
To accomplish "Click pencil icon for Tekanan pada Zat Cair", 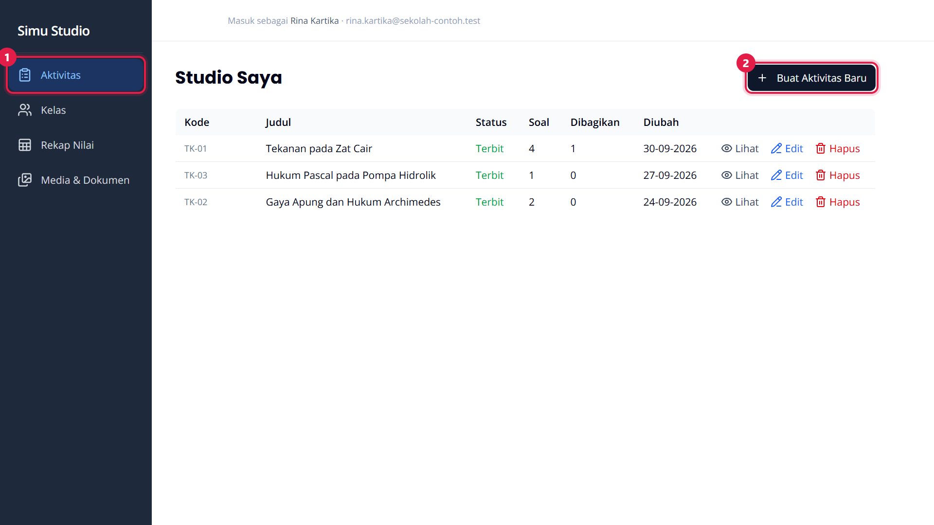I will pos(776,148).
